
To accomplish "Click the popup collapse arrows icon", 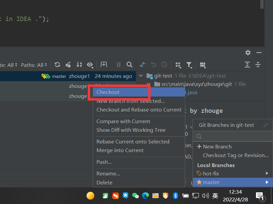I will (266, 125).
